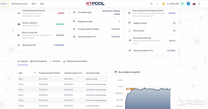This screenshot has height=109, width=208.
Task: Open the green M user avatar
Action: [182, 4]
